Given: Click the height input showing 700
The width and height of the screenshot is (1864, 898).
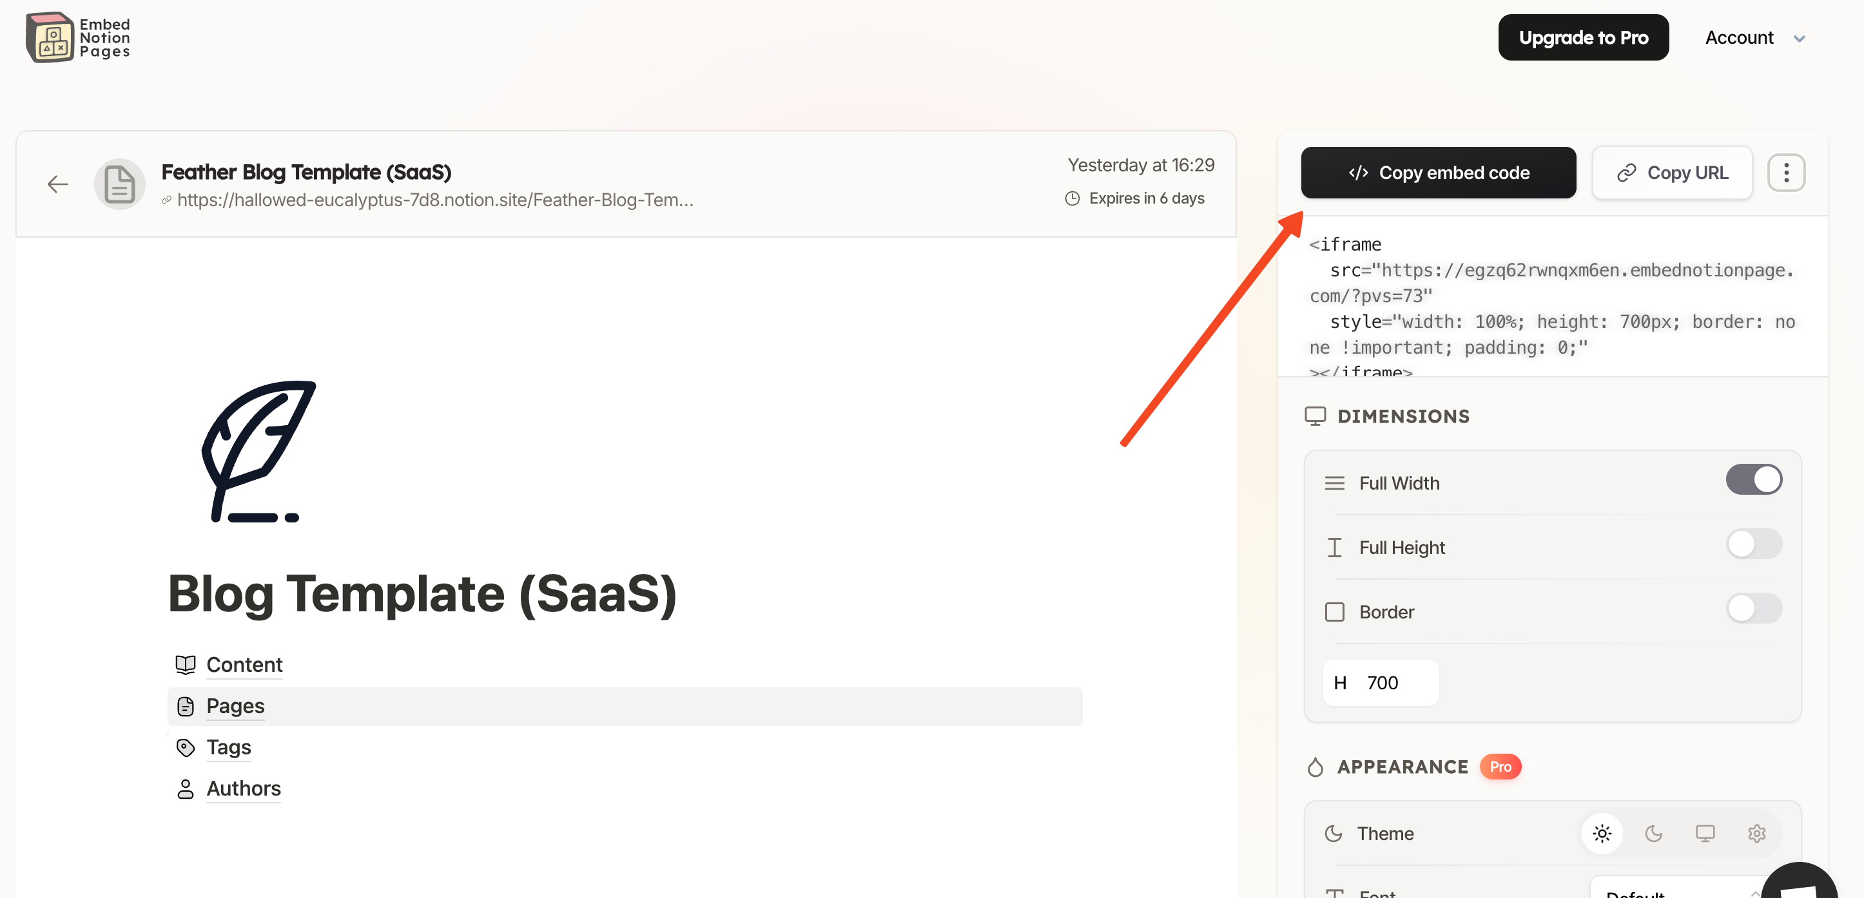Looking at the screenshot, I should point(1380,683).
